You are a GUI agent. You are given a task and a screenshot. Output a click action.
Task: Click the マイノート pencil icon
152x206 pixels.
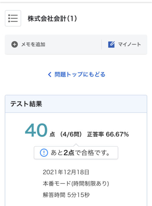tap(111, 45)
